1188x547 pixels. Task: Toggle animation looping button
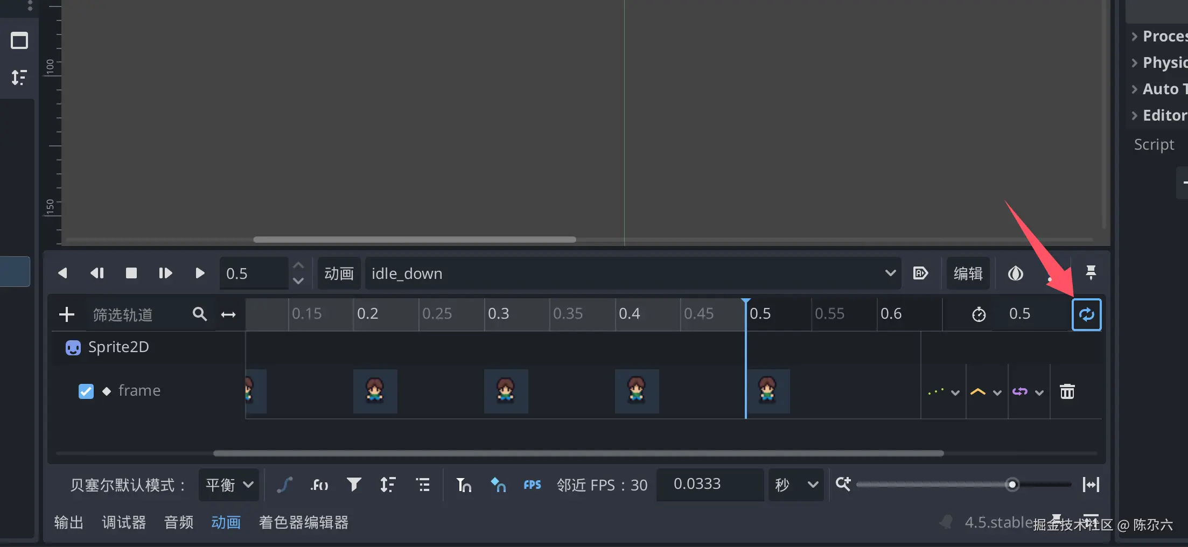click(x=1087, y=314)
